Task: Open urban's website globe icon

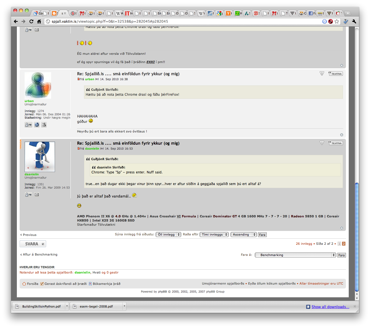Action: pos(37,125)
